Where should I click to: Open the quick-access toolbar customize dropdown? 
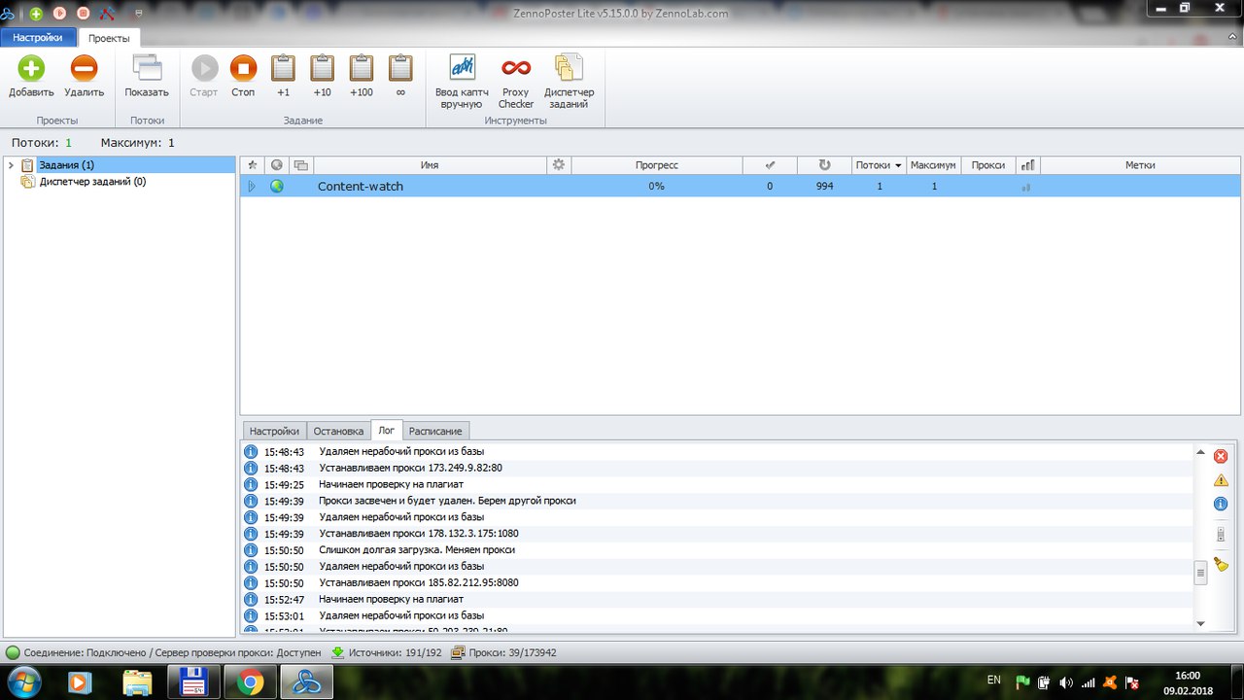pos(139,14)
